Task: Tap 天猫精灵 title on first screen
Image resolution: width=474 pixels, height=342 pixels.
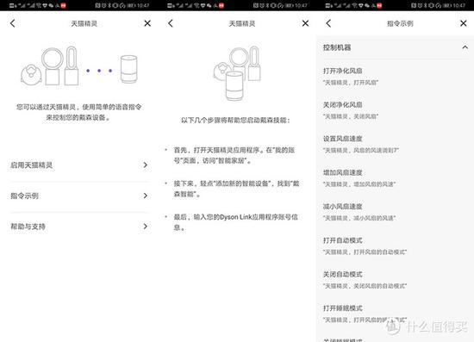Action: 84,23
